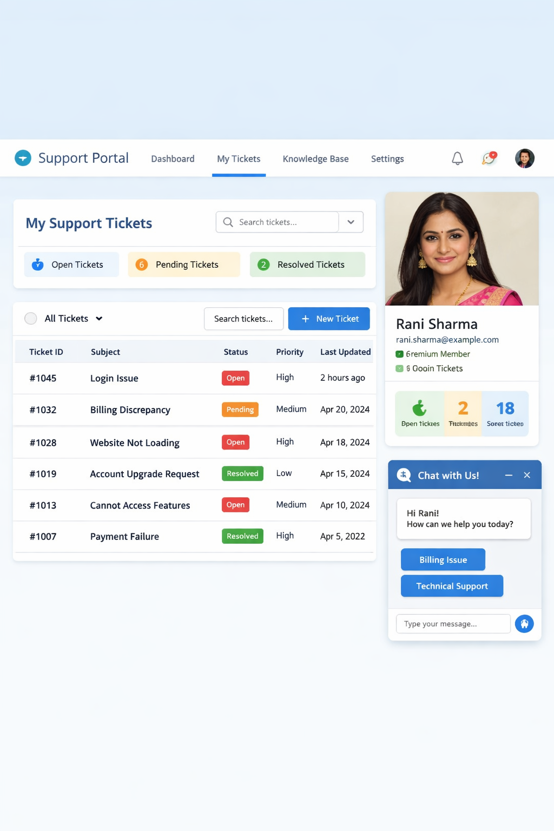The image size is (554, 831).
Task: Click the Support Portal logo icon
Action: click(x=23, y=158)
